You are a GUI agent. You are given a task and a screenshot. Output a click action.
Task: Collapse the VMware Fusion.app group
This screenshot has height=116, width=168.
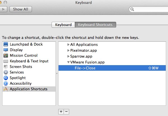(68, 62)
